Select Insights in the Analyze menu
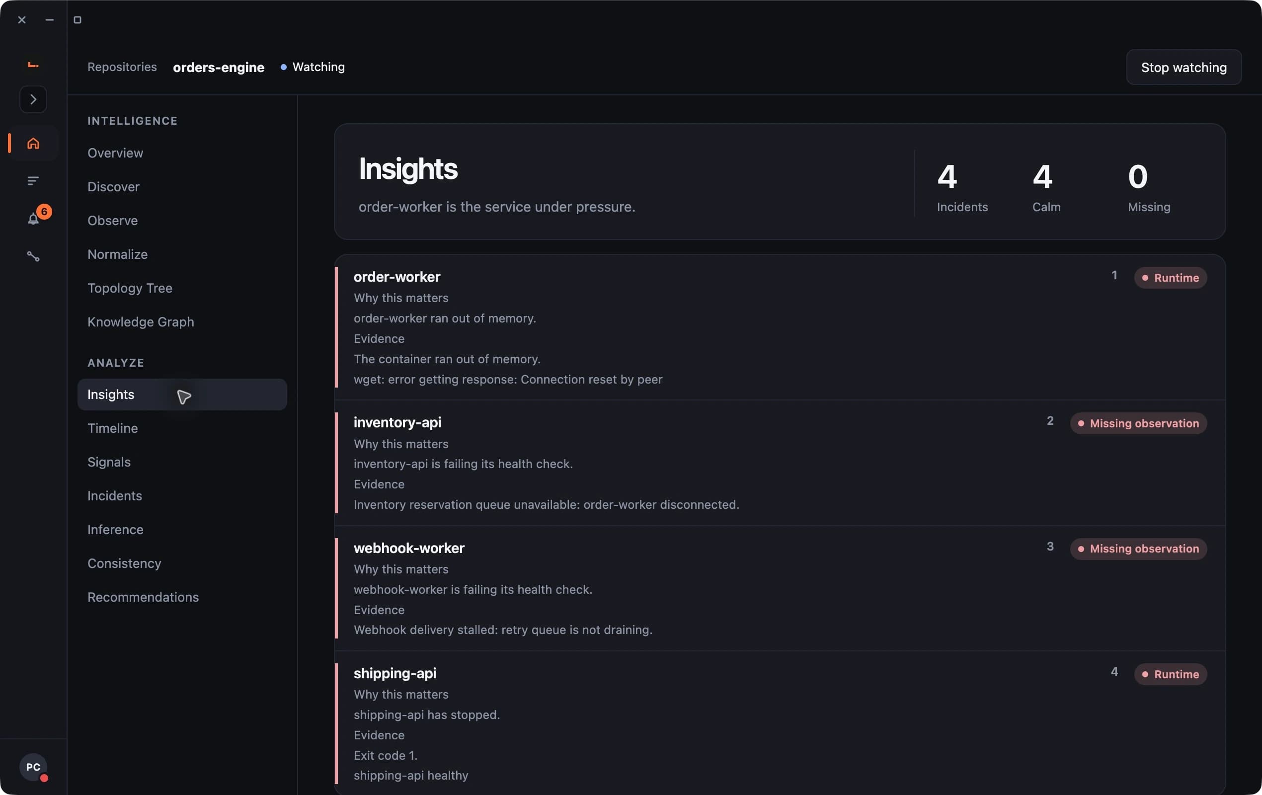The height and width of the screenshot is (795, 1262). (182, 395)
